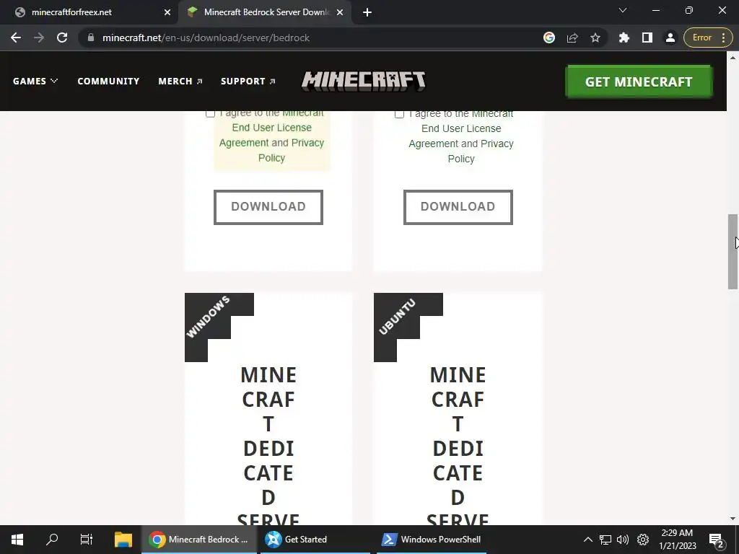Click right card DOWNLOAD button
Viewport: 739px width, 554px height.
(458, 207)
